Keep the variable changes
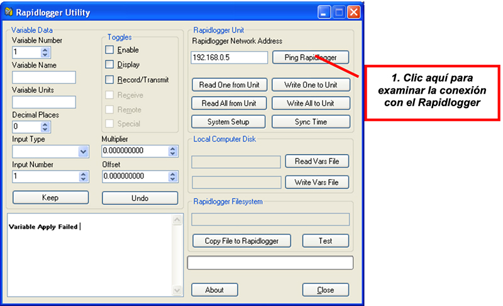This screenshot has width=503, height=306. pyautogui.click(x=51, y=197)
